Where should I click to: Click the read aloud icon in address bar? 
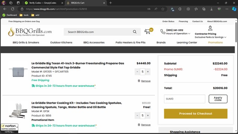(x=156, y=9)
